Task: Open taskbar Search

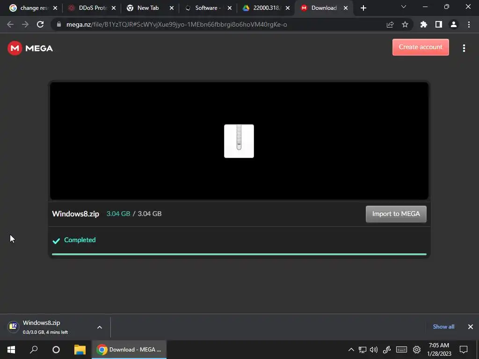Action: pos(34,350)
